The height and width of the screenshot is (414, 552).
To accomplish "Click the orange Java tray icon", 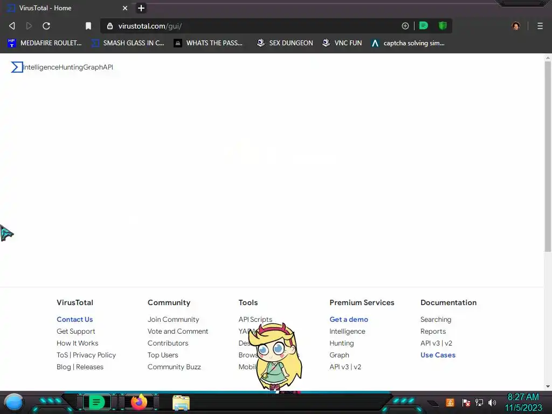I will click(450, 402).
